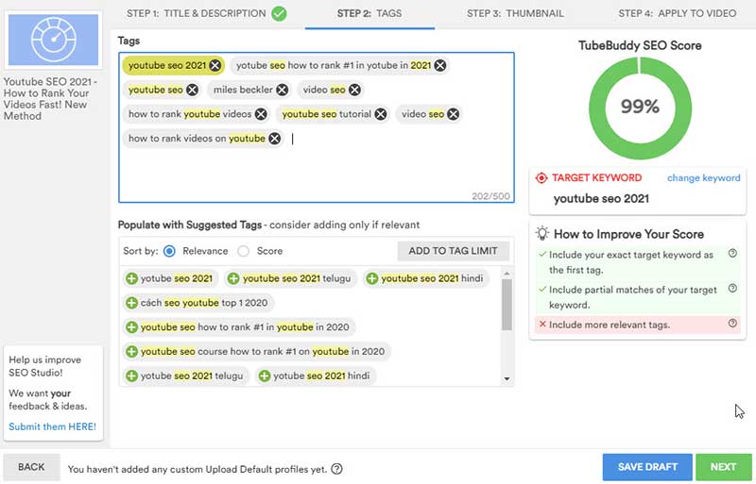Sort suggested tags by Score
The height and width of the screenshot is (484, 756).
click(244, 251)
